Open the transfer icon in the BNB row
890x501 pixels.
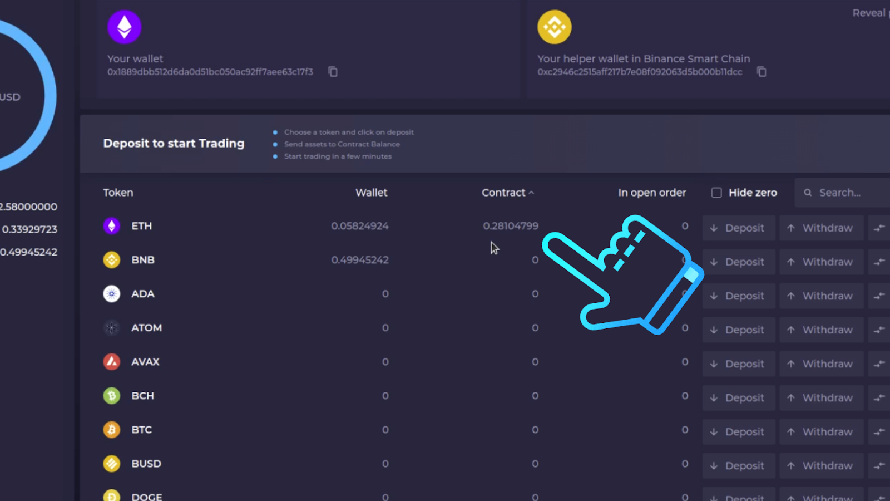[x=879, y=262]
